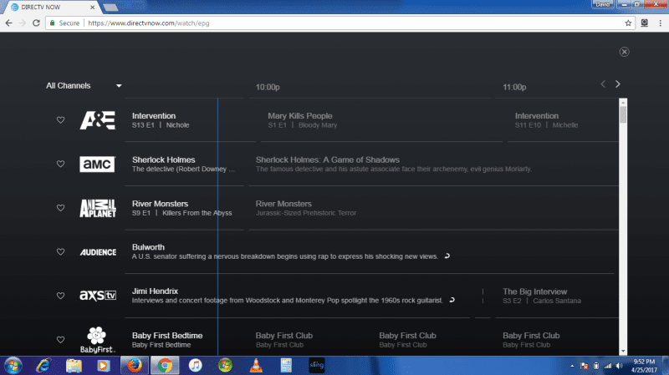Open the Windows Start menu

click(x=13, y=366)
